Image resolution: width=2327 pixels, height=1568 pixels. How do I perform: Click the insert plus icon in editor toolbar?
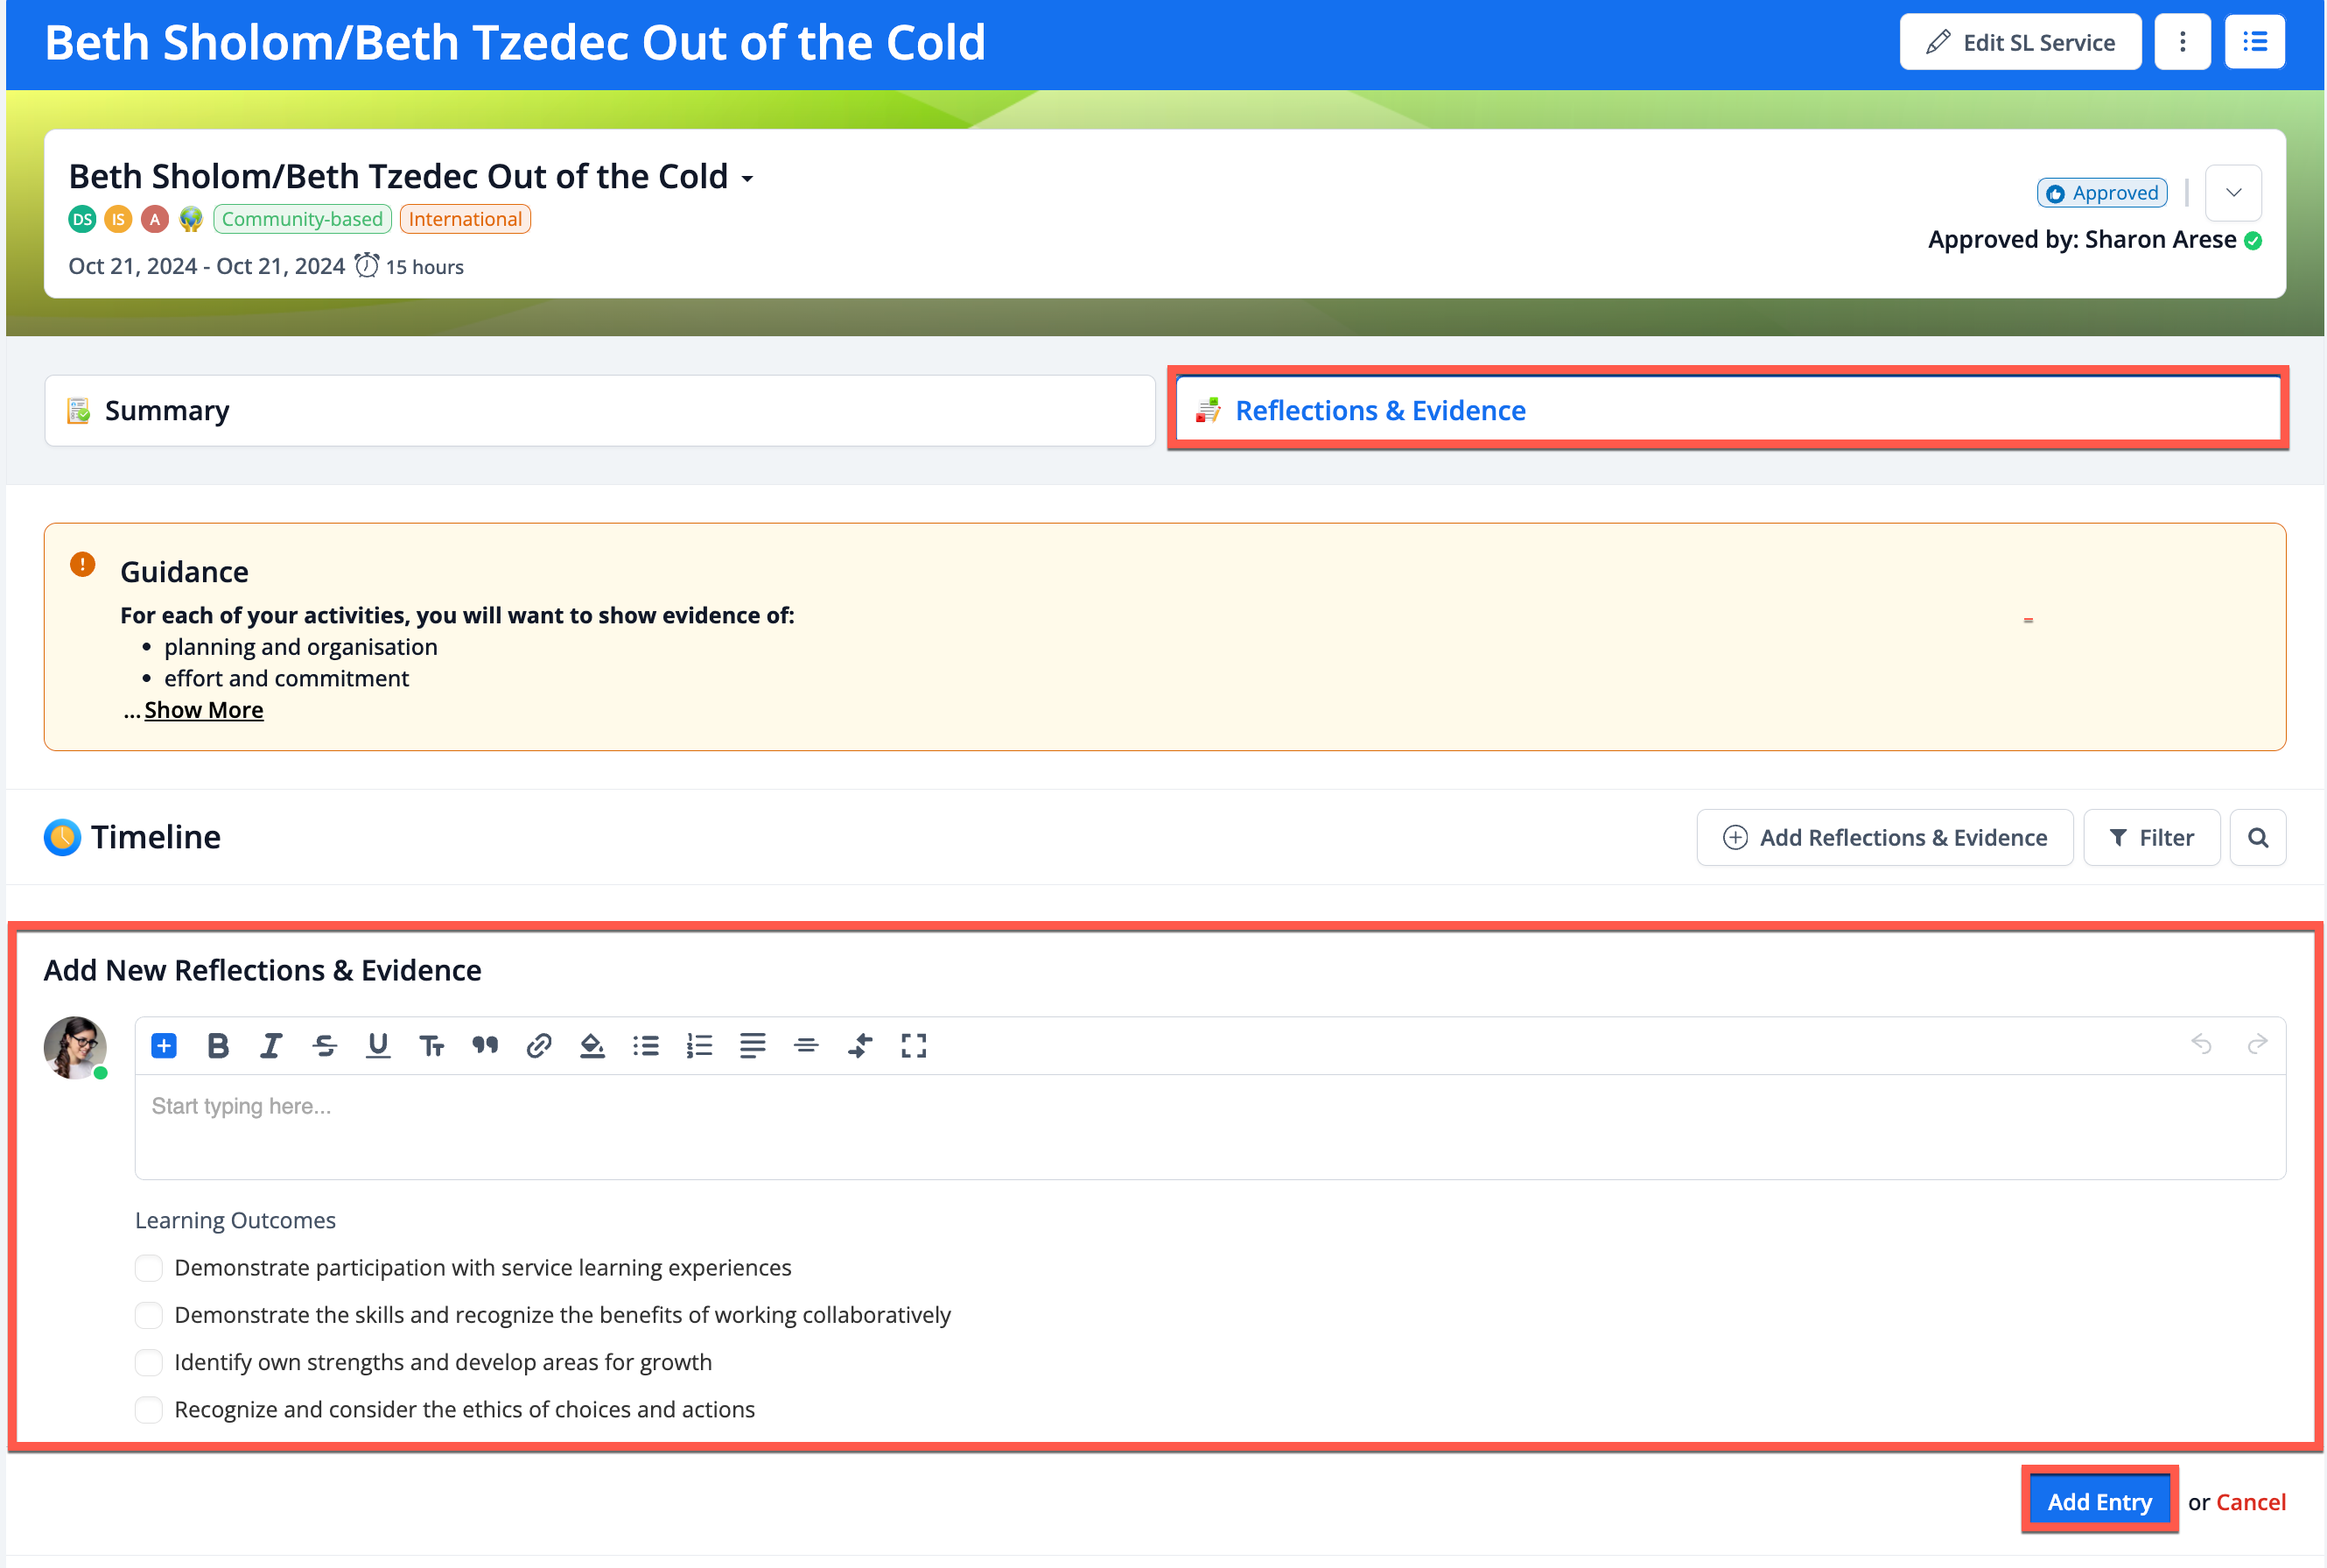pos(164,1046)
